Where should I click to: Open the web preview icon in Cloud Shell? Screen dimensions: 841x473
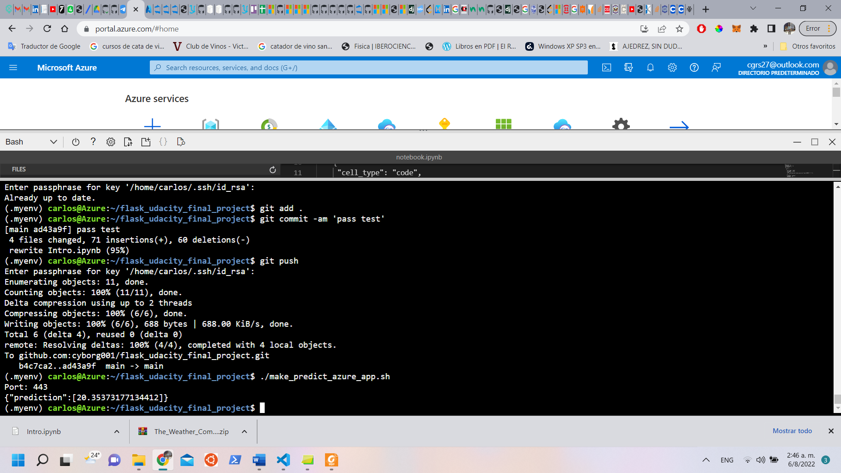[181, 141]
